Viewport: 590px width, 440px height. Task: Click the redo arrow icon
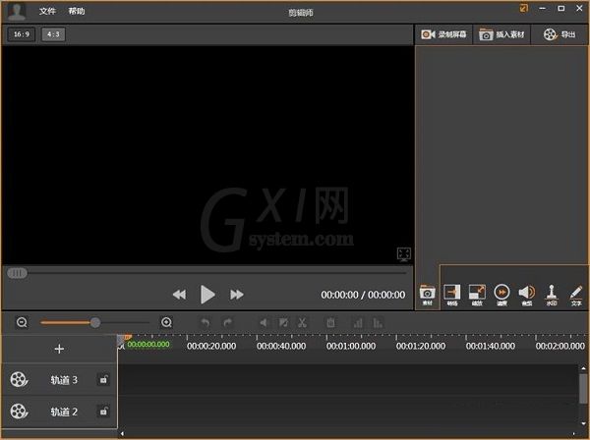tap(227, 323)
